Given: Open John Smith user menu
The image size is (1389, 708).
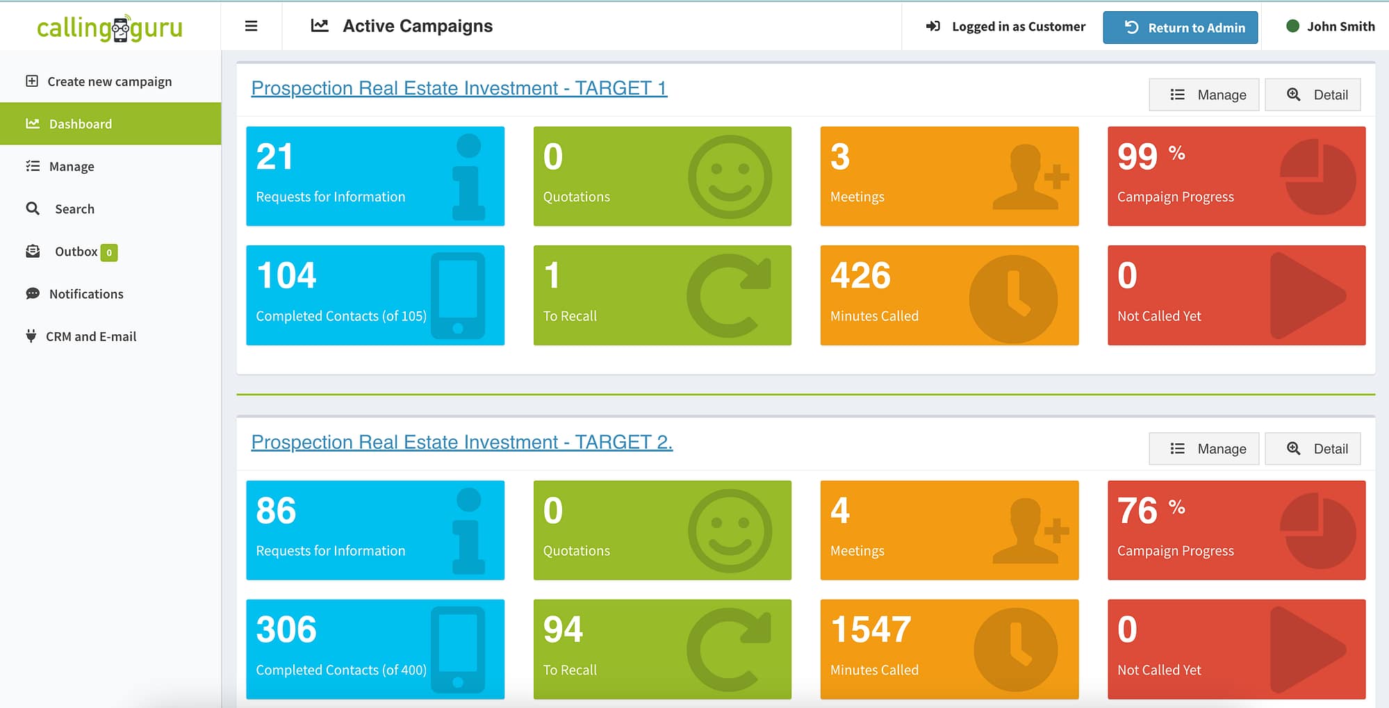Looking at the screenshot, I should [x=1340, y=26].
